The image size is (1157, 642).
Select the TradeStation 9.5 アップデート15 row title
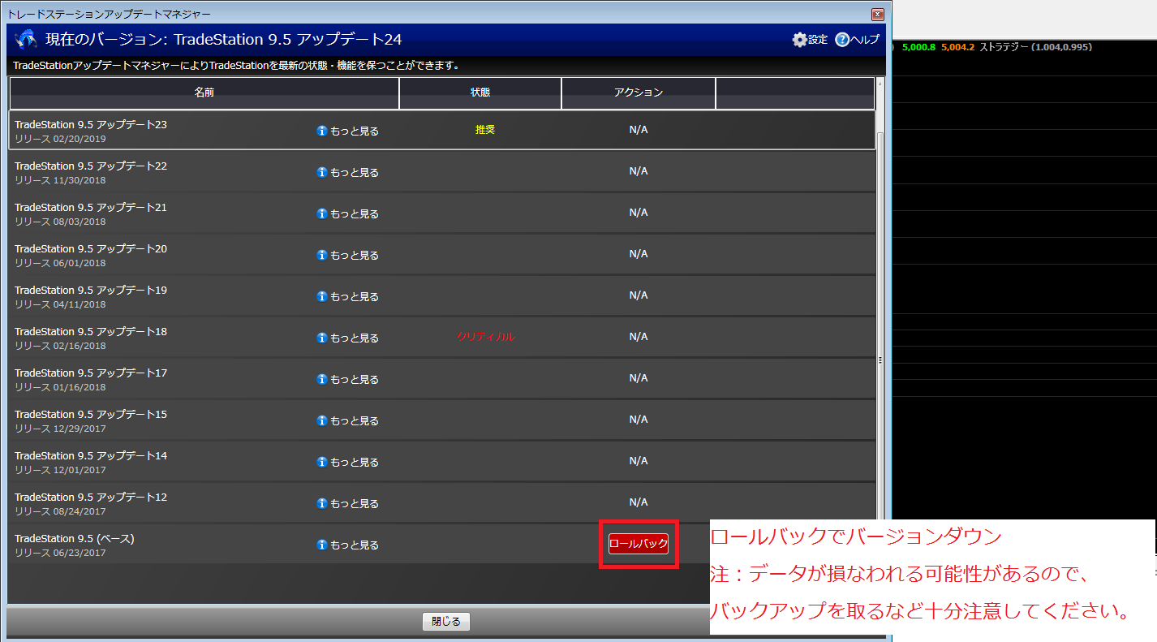91,414
